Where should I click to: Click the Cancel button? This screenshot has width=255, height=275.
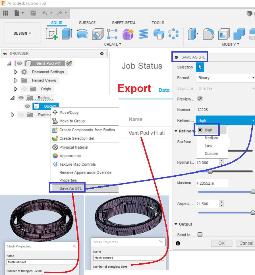(246, 243)
